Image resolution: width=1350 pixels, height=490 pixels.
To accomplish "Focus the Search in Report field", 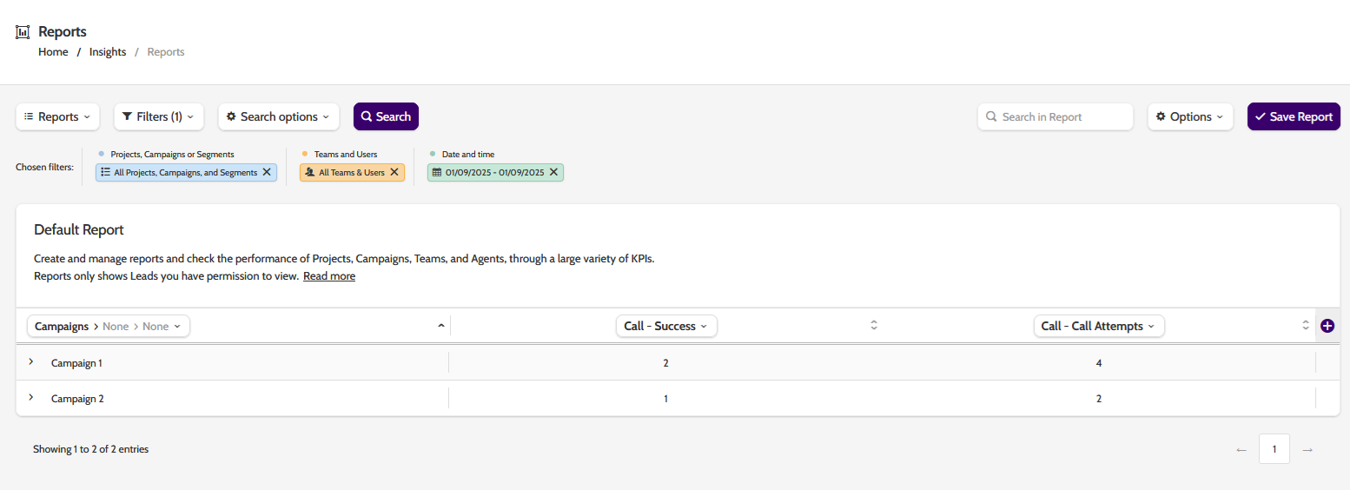I will (x=1062, y=116).
